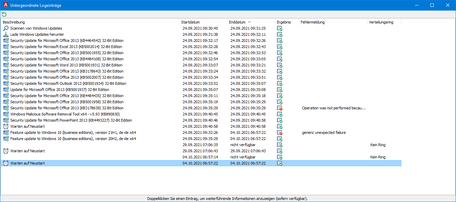Select the feature update version 20H2 description text
Screen dimensions: 456x202
(73, 139)
